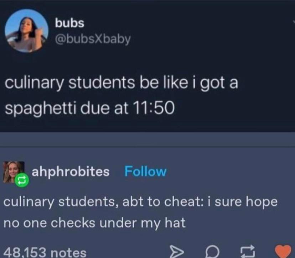This screenshot has width=295, height=258.
Task: Open bubs' circular profile picture
Action: tap(26, 31)
